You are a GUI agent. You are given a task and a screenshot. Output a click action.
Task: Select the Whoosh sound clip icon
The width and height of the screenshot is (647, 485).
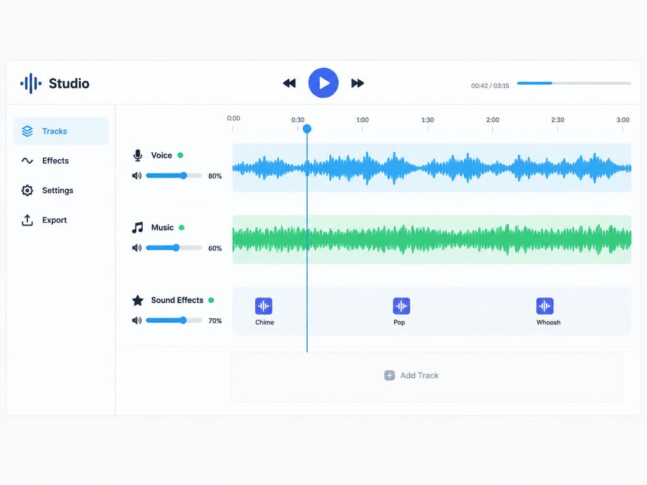[x=545, y=306]
